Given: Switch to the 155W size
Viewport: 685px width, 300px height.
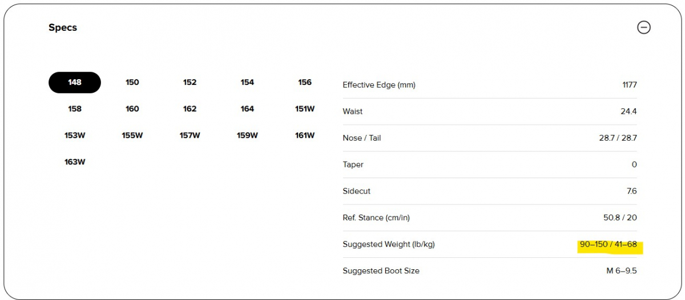Looking at the screenshot, I should coord(132,135).
